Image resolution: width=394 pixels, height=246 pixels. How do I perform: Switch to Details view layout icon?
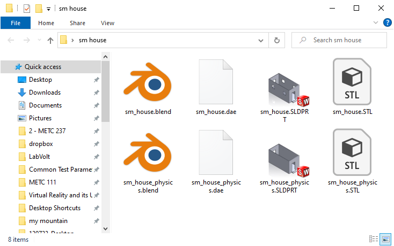pos(374,239)
